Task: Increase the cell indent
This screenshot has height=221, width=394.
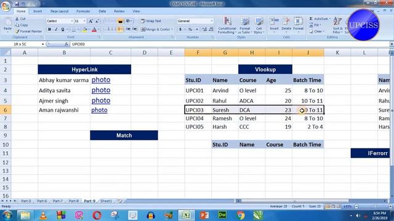Action: pyautogui.click(x=134, y=29)
